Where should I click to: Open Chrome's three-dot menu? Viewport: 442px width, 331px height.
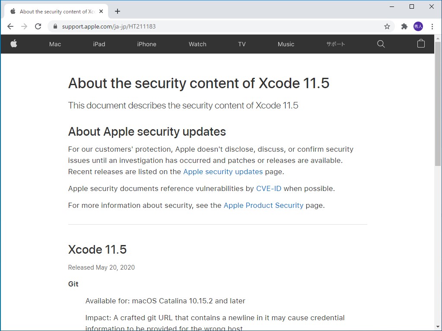click(432, 26)
